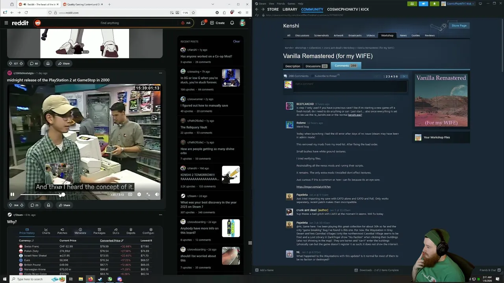The height and width of the screenshot is (283, 504).
Task: Open Friends menu in Steam client
Action: 281,4
